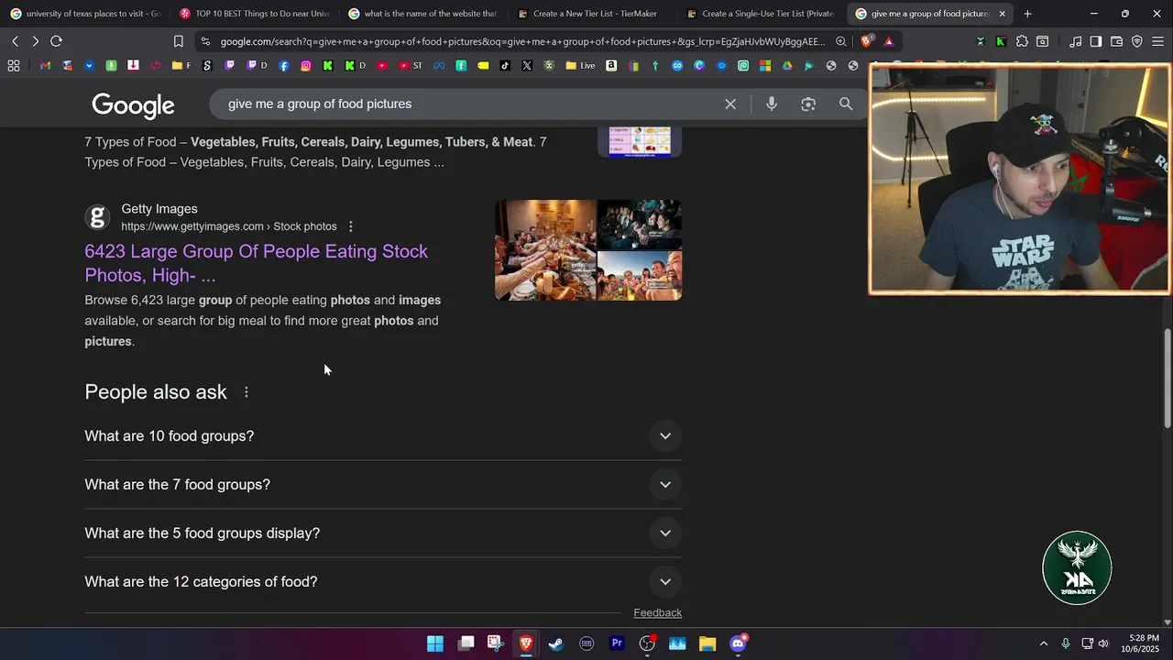Click the green K extension icon

(1001, 41)
